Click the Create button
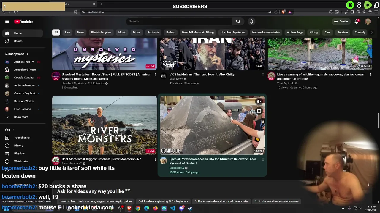The width and height of the screenshot is (380, 213). (341, 21)
